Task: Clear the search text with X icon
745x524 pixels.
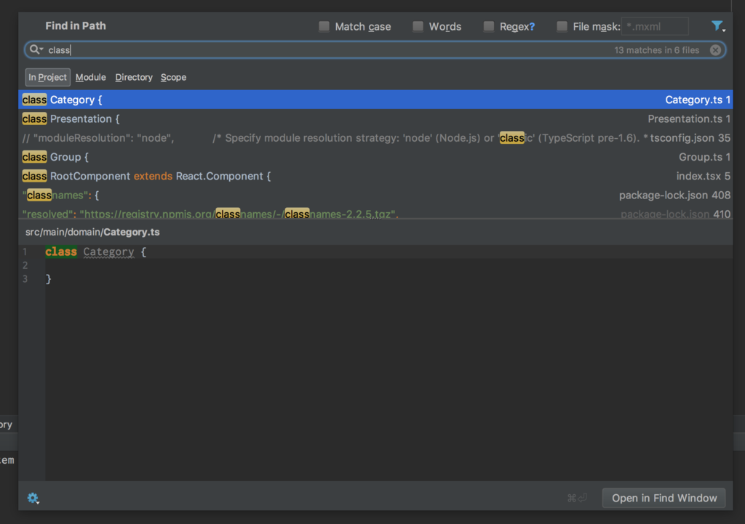Action: point(715,50)
